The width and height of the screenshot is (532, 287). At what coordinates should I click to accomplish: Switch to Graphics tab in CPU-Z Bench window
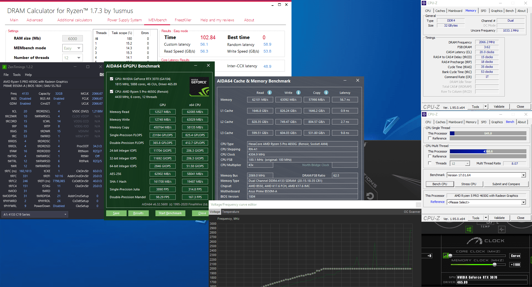(x=497, y=122)
